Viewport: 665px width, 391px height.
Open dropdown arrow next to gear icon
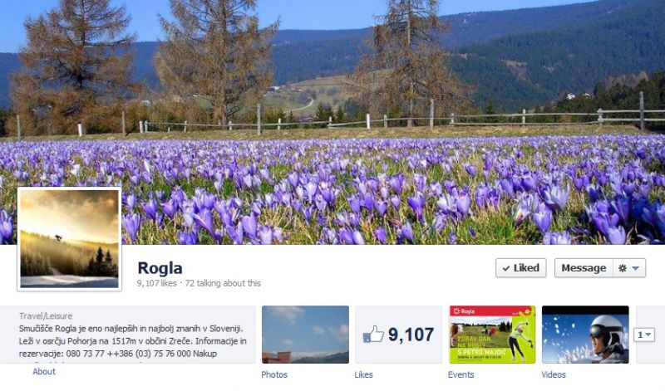635,268
